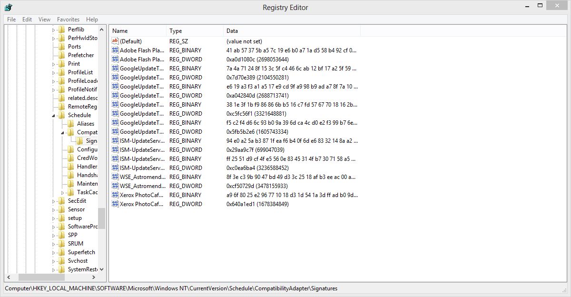Click data value 0xa0d1080c (2698053644)
The width and height of the screenshot is (571, 297).
(257, 59)
